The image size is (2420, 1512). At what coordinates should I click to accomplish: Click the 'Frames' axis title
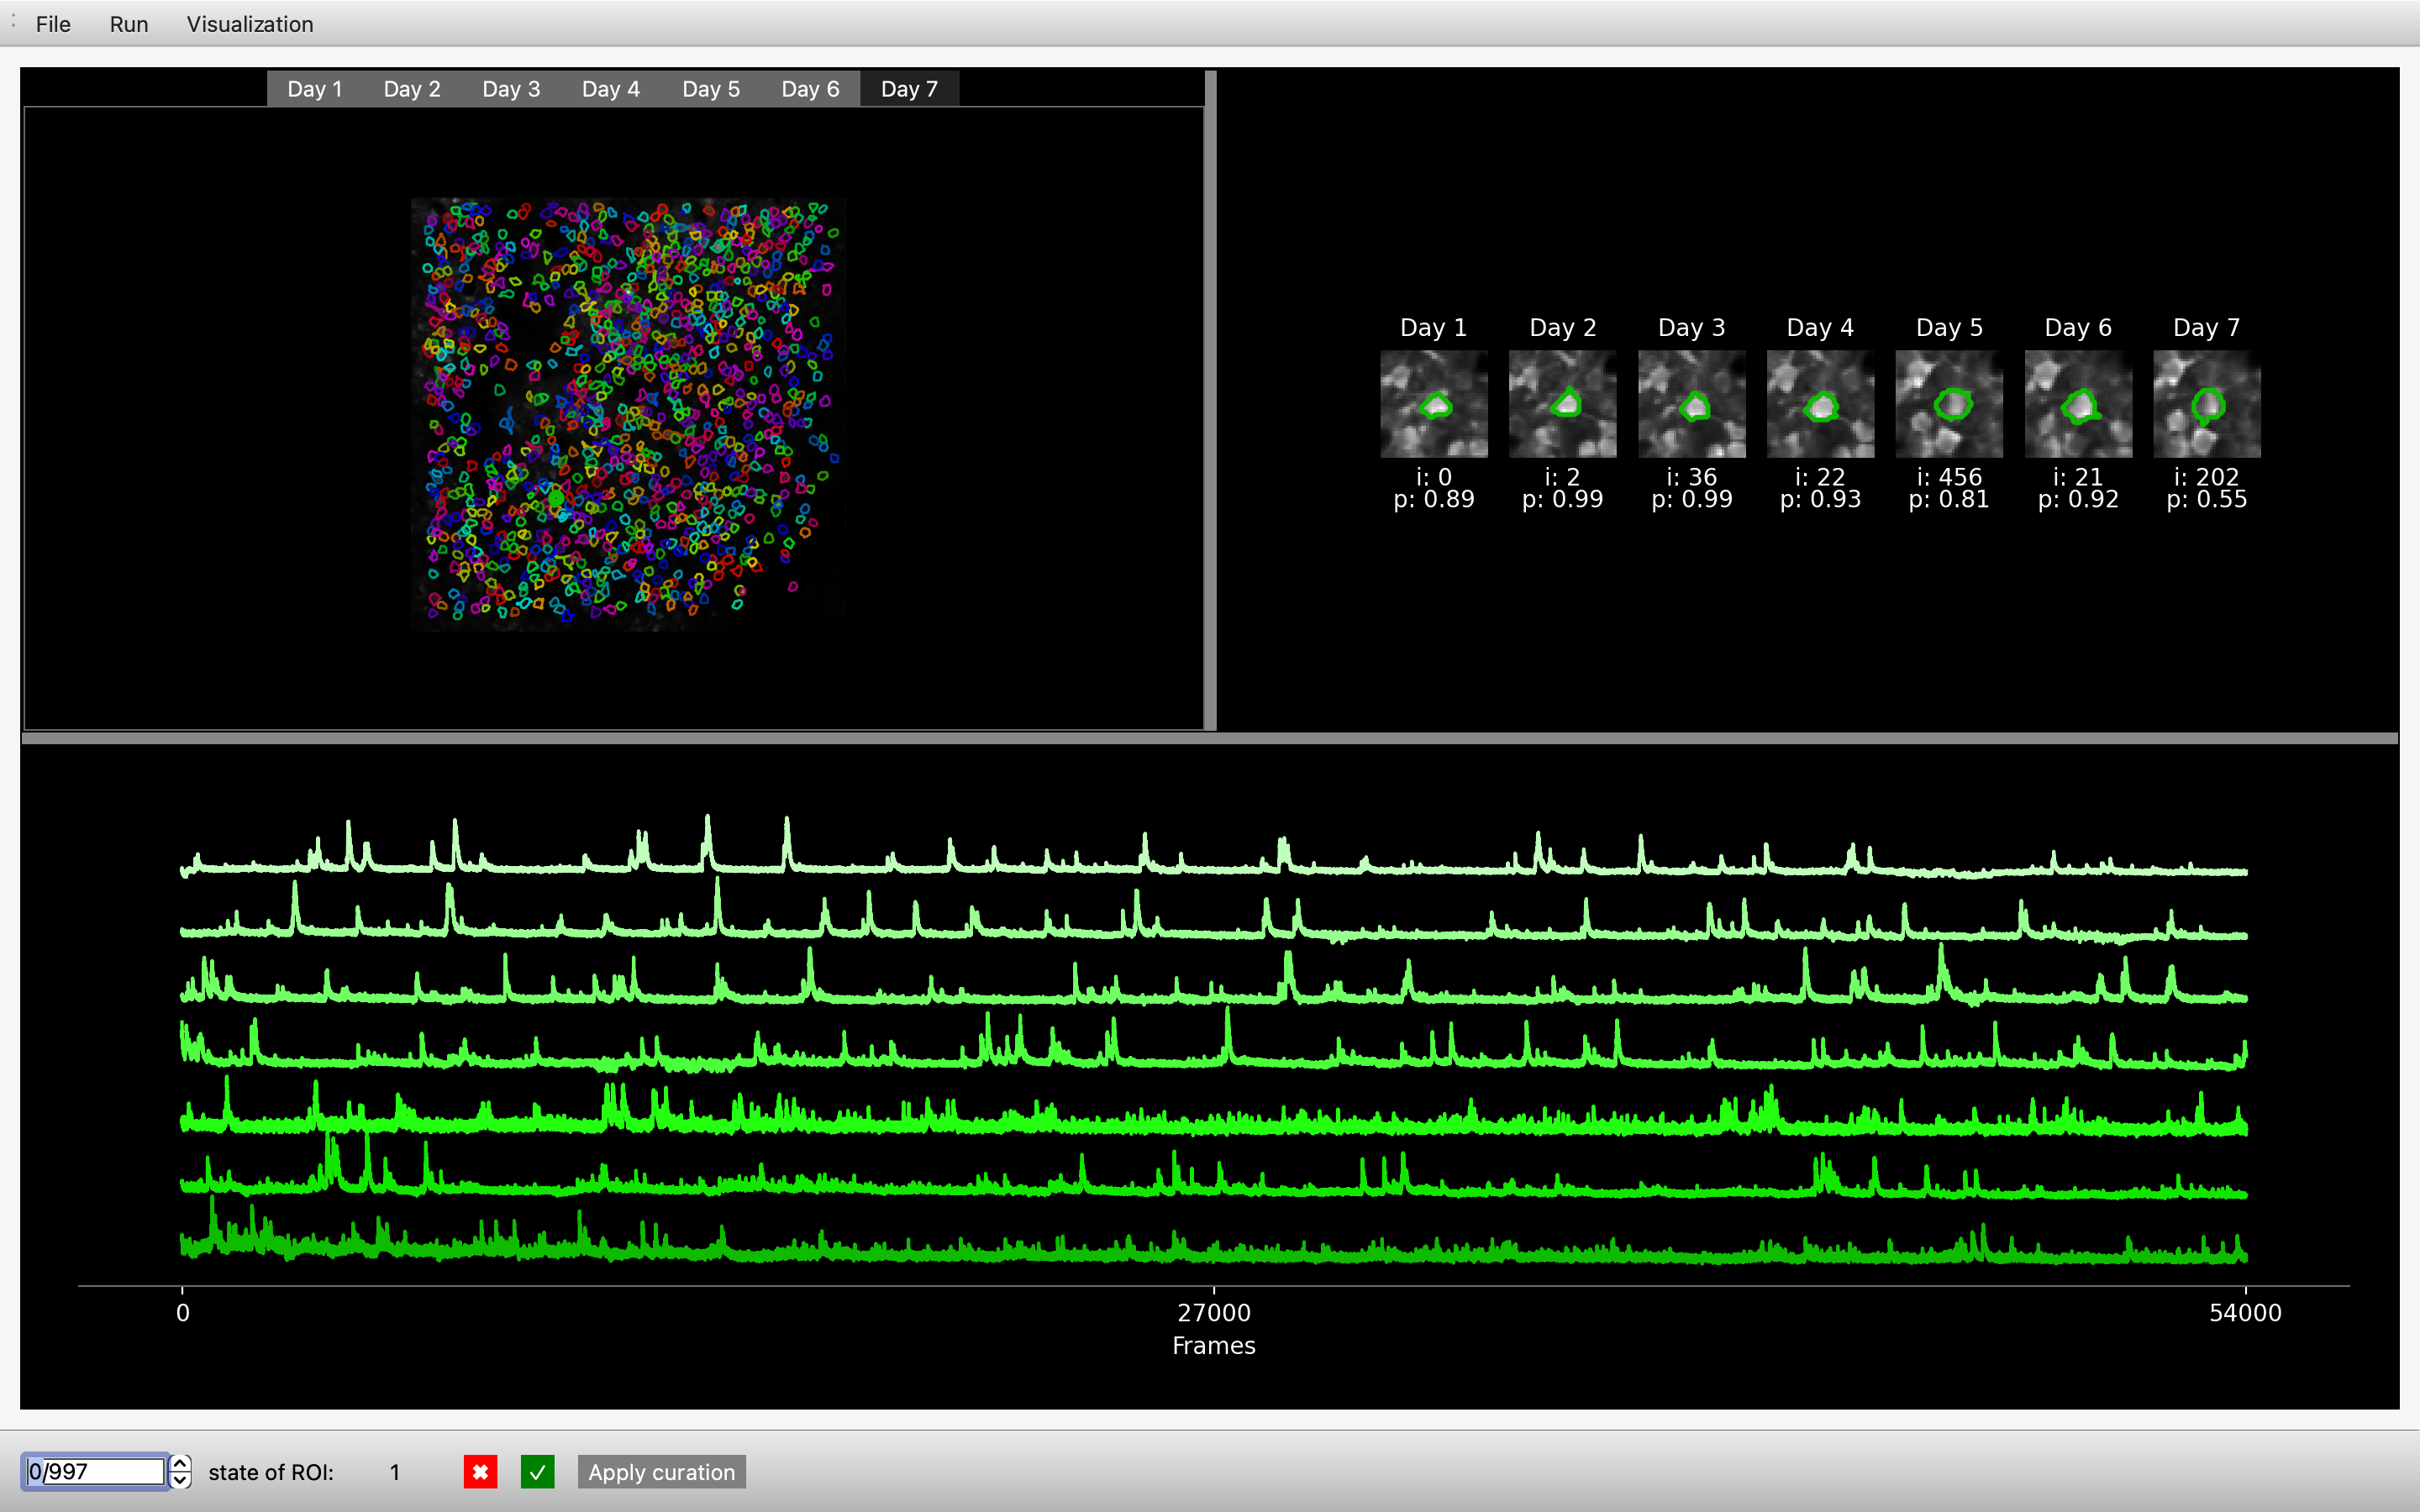(x=1214, y=1345)
